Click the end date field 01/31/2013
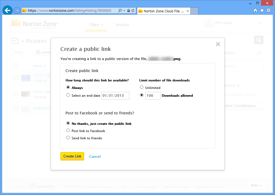The height and width of the screenshot is (195, 275). (x=115, y=96)
